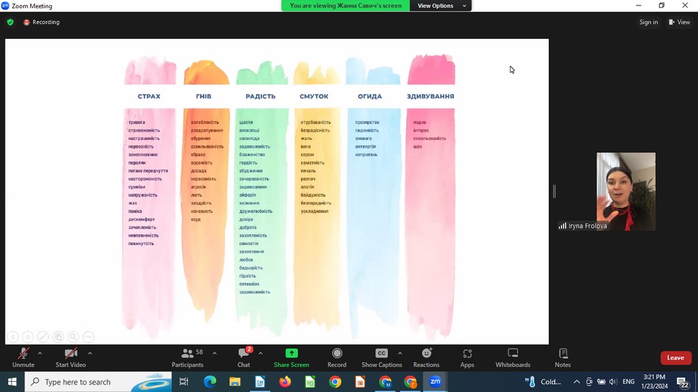Expand video options arrow next to Start Video
Screen dimensions: 698x392
point(89,353)
